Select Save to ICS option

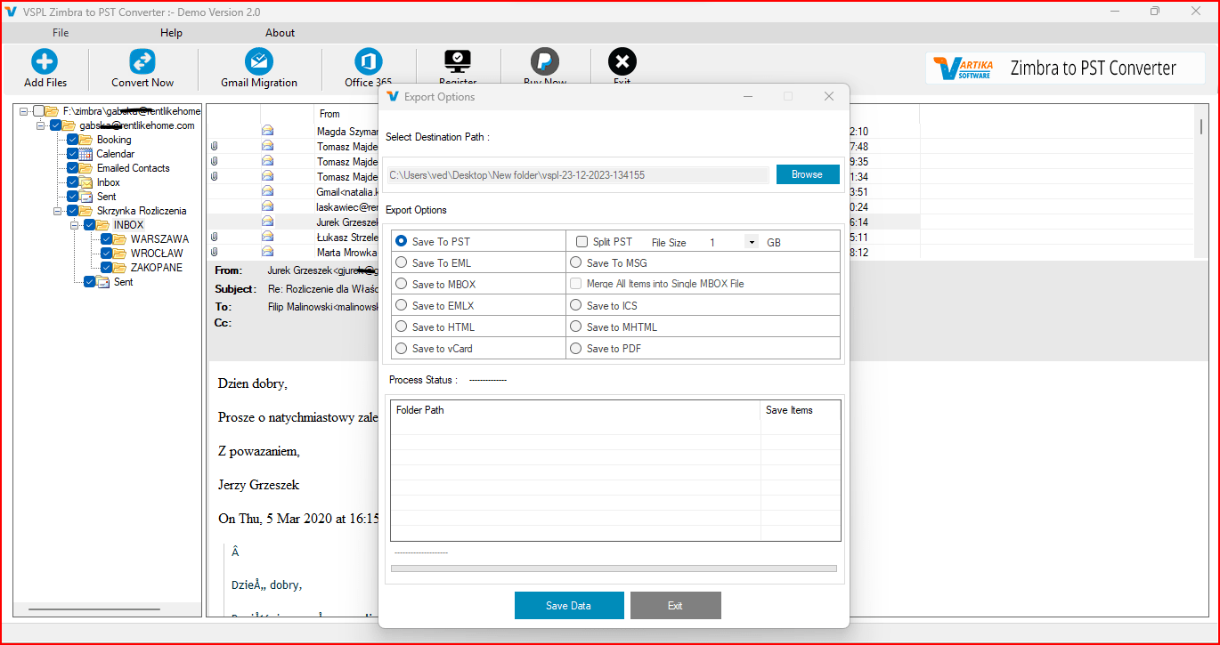(576, 305)
